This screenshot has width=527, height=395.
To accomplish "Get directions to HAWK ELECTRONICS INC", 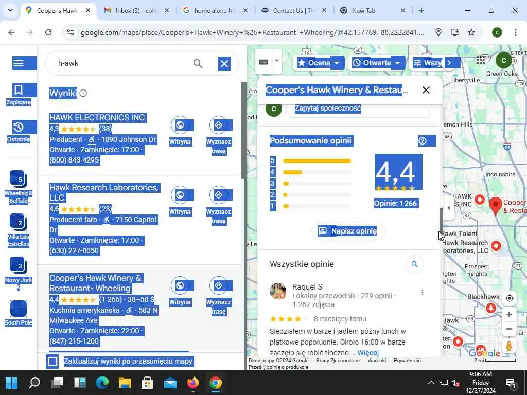I will [x=218, y=125].
